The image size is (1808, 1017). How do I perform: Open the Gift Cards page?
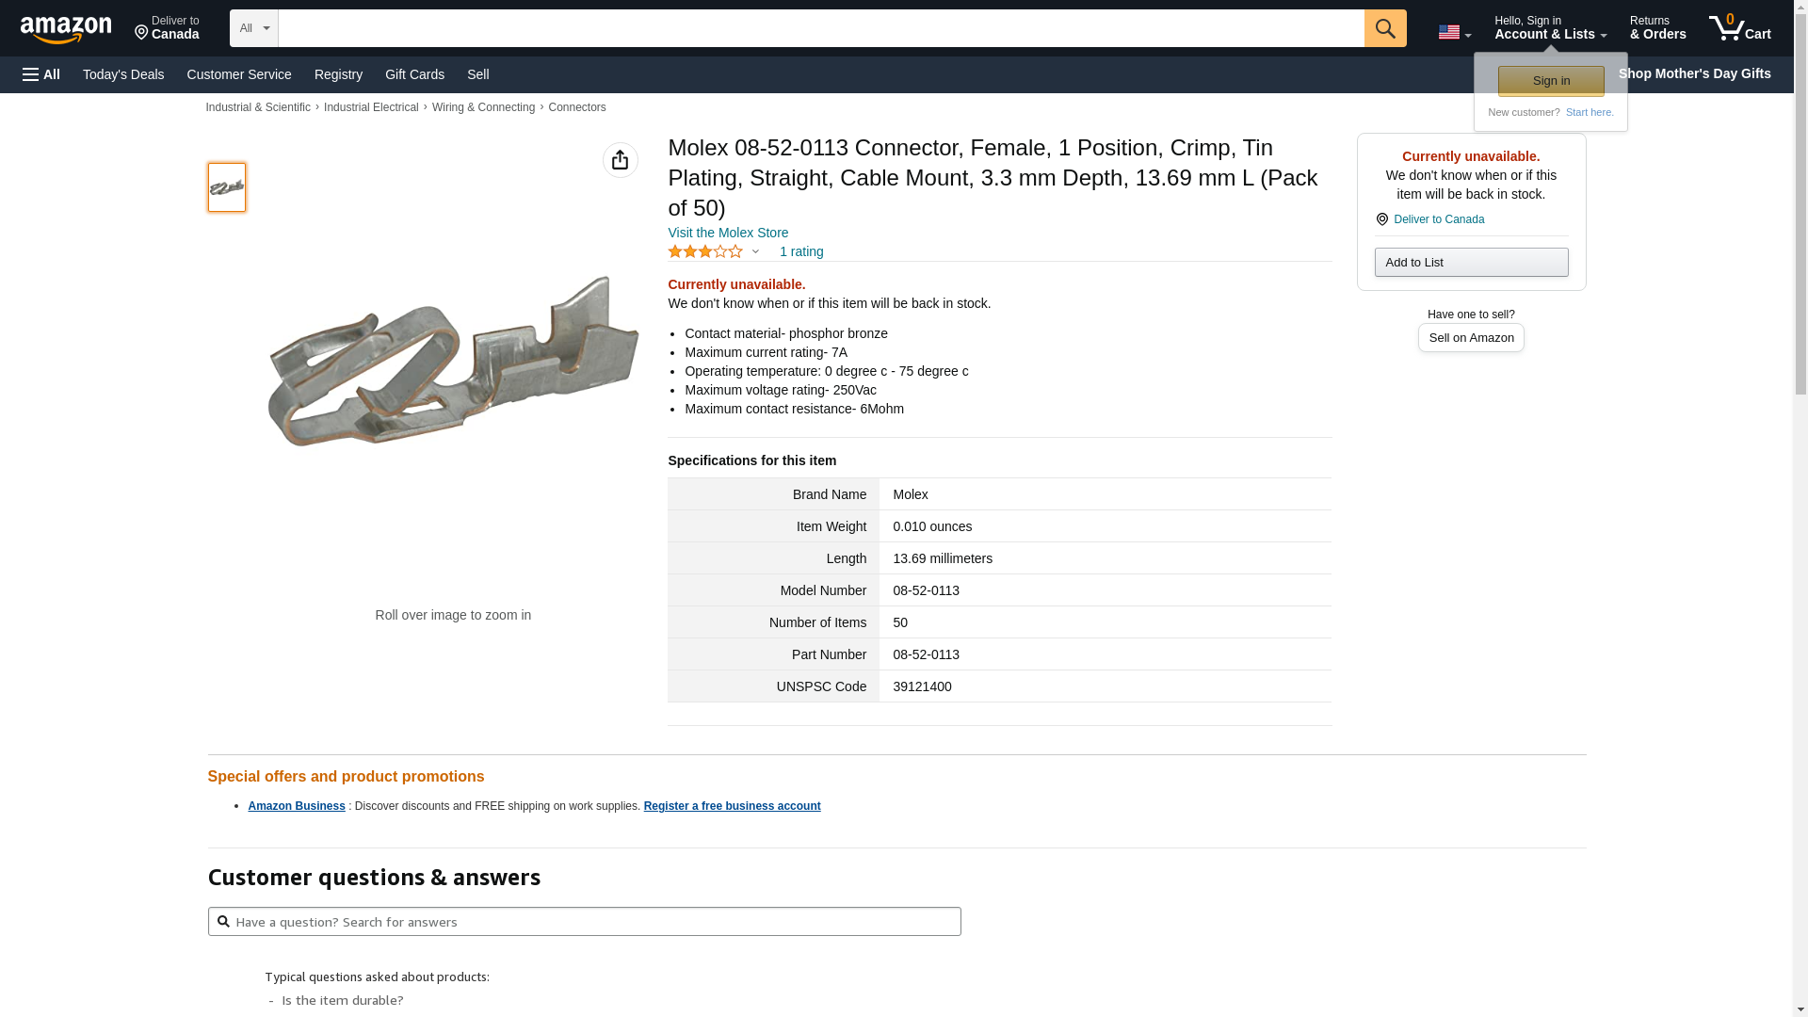click(414, 74)
